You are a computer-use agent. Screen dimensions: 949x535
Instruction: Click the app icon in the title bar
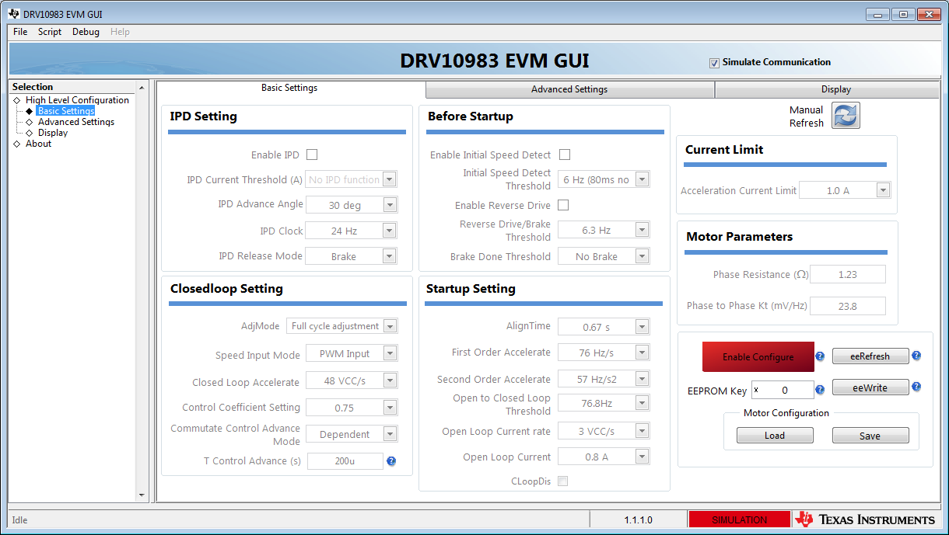click(x=13, y=14)
